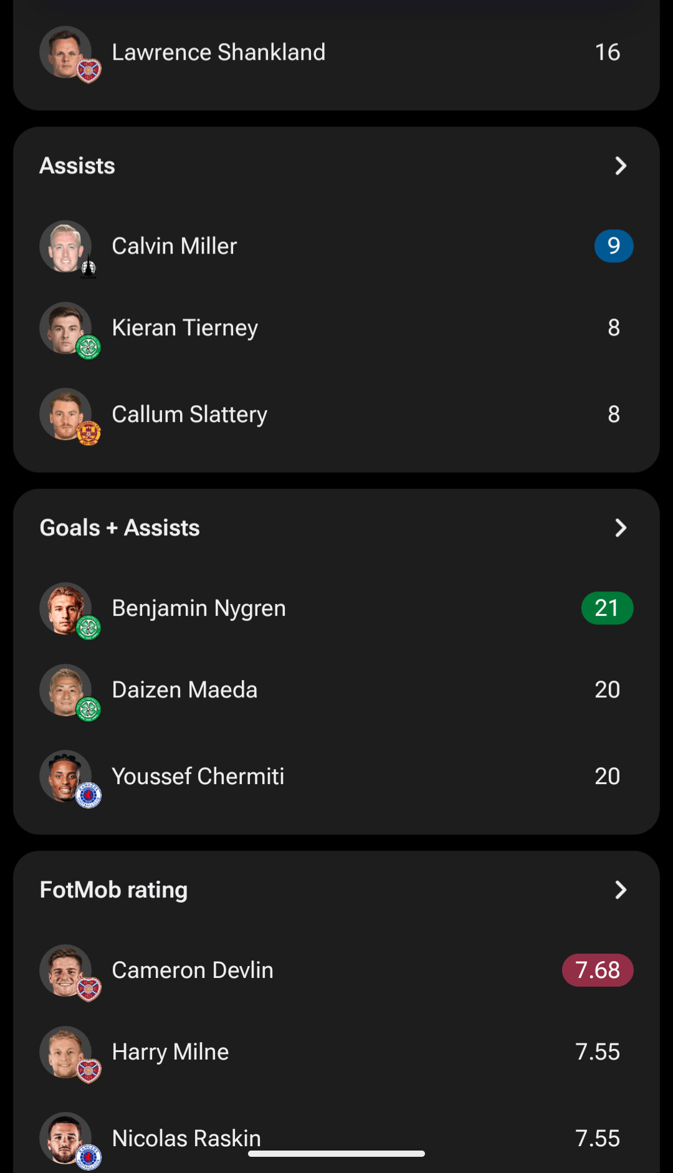Tap Kieran Tierney's profile photo

coord(65,328)
